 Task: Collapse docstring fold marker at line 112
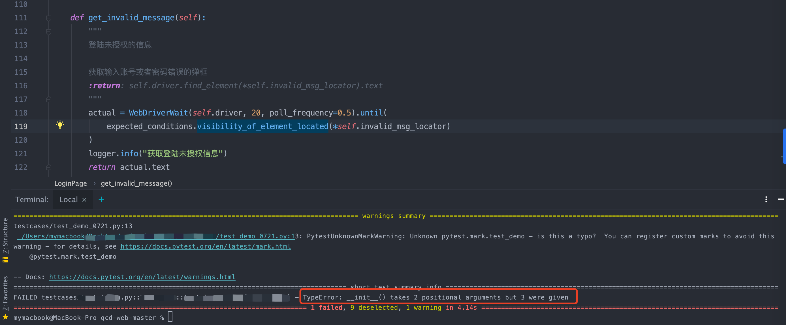coord(48,31)
